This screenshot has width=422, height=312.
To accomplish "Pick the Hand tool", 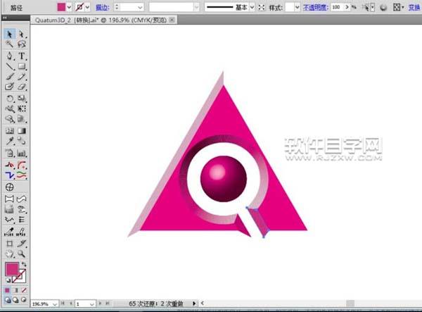I will coord(9,254).
